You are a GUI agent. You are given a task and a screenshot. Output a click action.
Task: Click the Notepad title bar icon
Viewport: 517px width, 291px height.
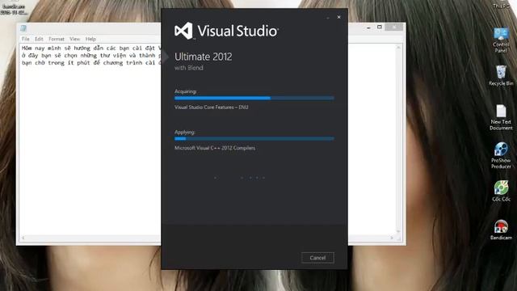(x=23, y=28)
